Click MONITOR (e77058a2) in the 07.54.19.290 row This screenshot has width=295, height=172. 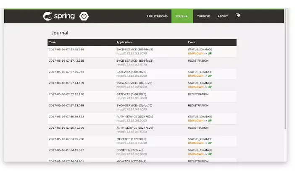tap(131, 139)
